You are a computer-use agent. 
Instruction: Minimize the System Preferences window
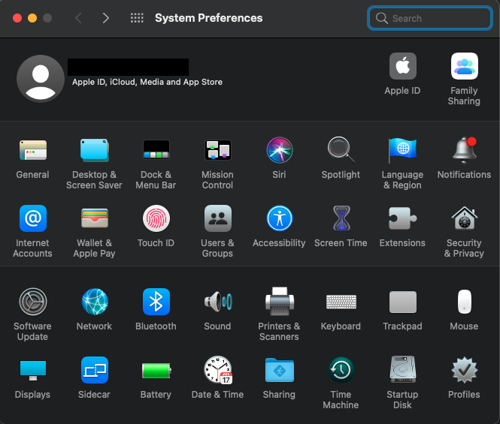pos(32,18)
